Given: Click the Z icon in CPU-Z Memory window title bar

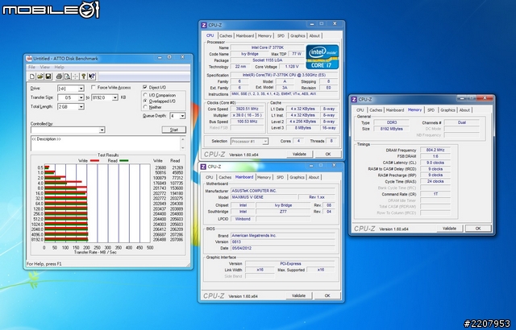Looking at the screenshot, I should [354, 99].
